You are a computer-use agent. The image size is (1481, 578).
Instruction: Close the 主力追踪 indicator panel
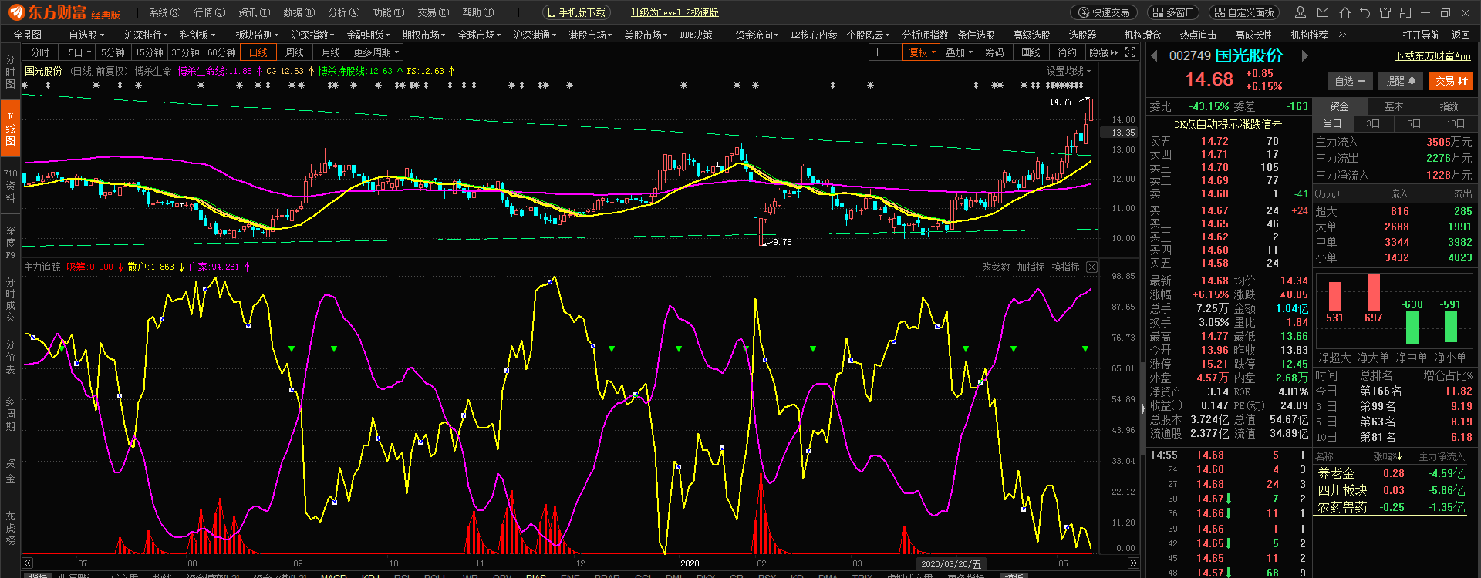coord(1091,267)
